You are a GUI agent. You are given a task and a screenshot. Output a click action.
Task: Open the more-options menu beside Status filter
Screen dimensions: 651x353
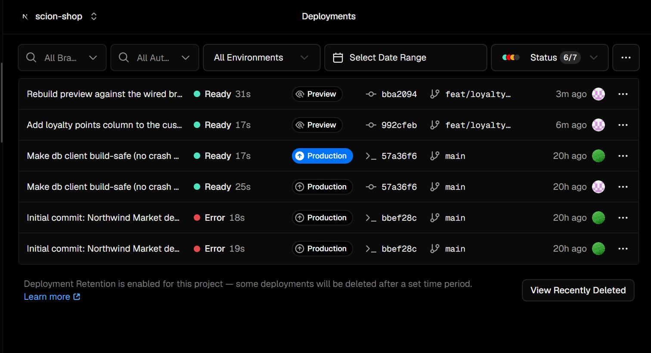(626, 58)
